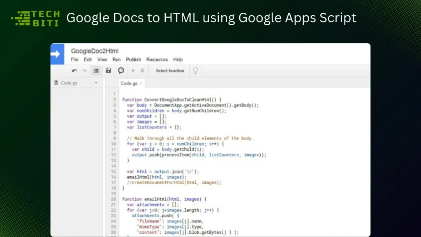Open the Publish menu
The height and width of the screenshot is (237, 421).
(x=133, y=59)
